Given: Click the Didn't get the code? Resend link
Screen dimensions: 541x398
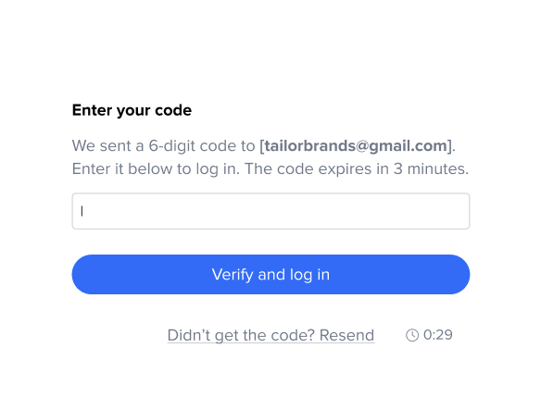Looking at the screenshot, I should tap(270, 335).
